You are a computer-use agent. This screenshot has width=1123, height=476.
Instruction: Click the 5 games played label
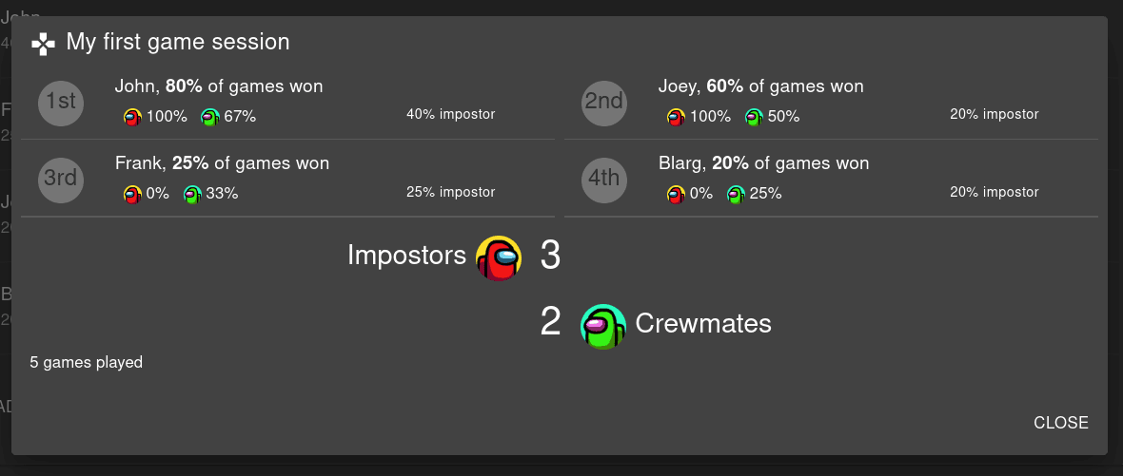tap(86, 362)
